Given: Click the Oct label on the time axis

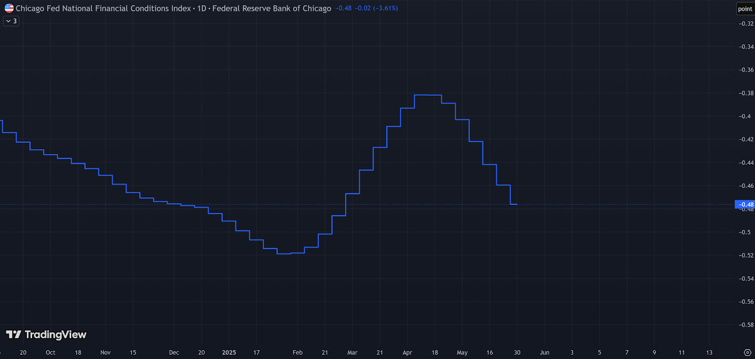Looking at the screenshot, I should [50, 352].
